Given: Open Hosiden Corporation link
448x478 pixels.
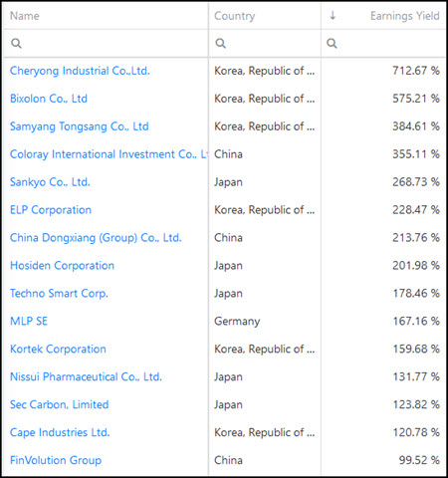Looking at the screenshot, I should coord(62,266).
